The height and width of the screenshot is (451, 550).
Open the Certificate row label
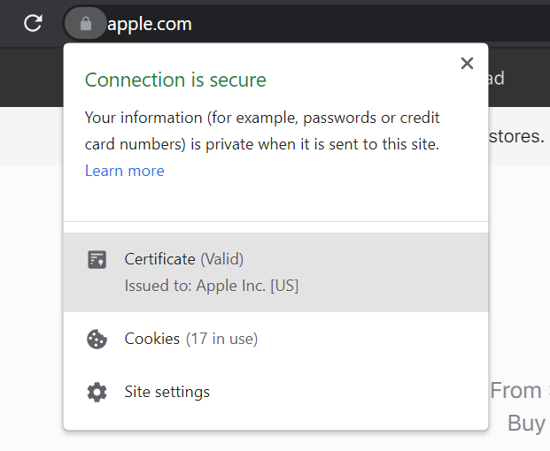[159, 259]
